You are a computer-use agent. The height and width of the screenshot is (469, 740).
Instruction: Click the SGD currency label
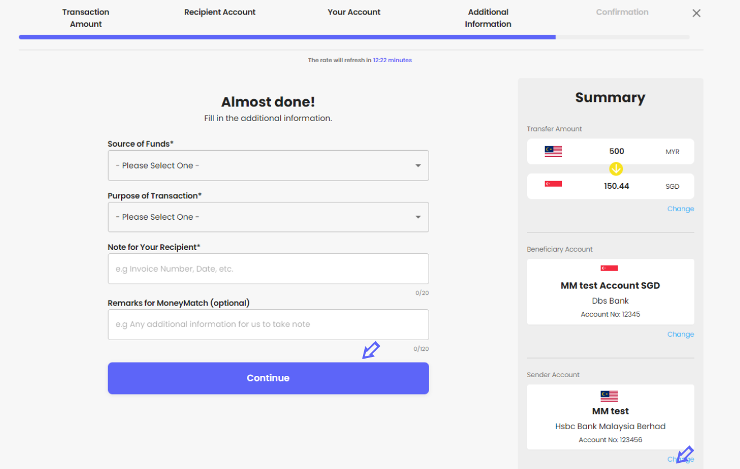point(672,187)
